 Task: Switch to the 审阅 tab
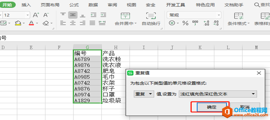pyautogui.click(x=112, y=5)
